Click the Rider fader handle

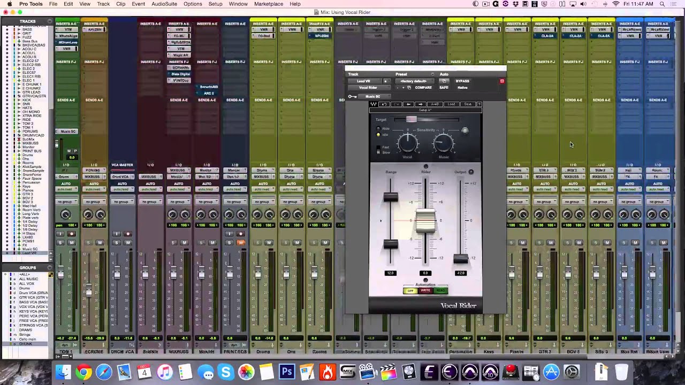(x=425, y=221)
